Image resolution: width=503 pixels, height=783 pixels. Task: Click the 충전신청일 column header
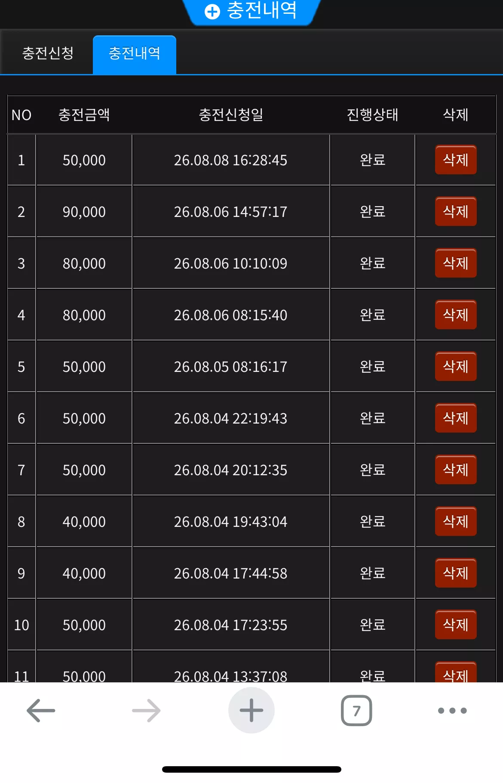click(x=231, y=115)
